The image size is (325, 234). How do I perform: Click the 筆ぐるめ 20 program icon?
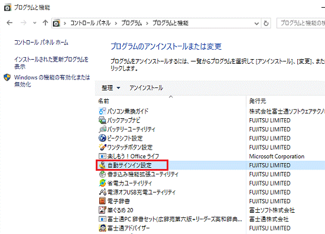pos(102,210)
